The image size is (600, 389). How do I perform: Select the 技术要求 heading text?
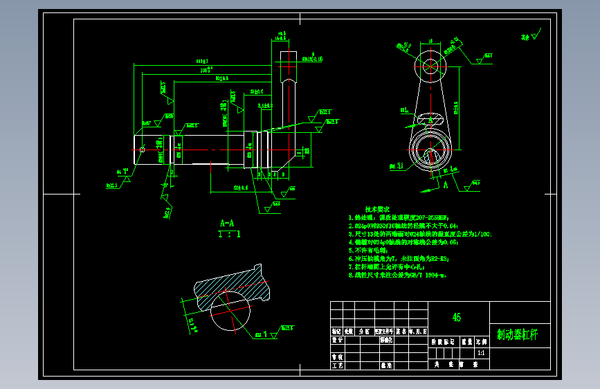(x=377, y=209)
